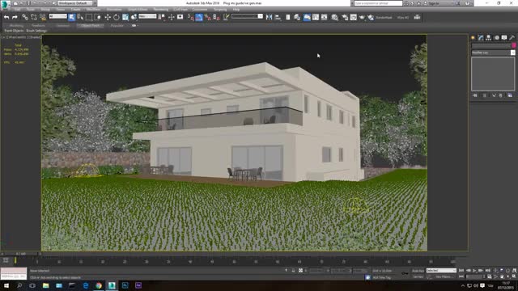This screenshot has height=291, width=518.
Task: Select the Select and Rotate tool
Action: [117, 17]
